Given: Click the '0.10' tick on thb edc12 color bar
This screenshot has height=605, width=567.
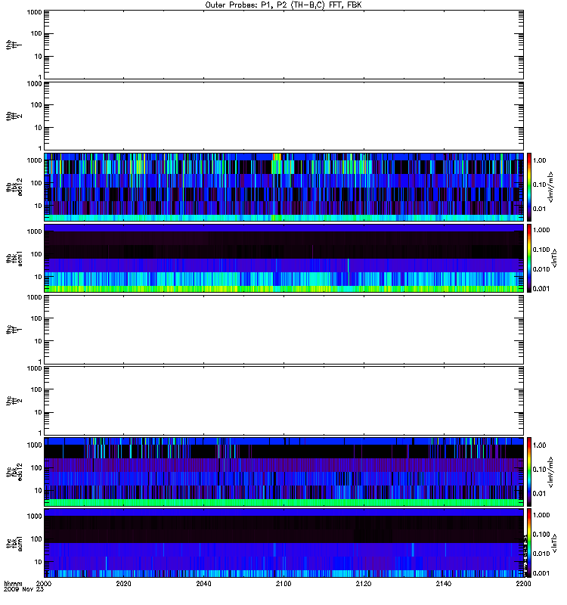Looking at the screenshot, I should coord(540,185).
